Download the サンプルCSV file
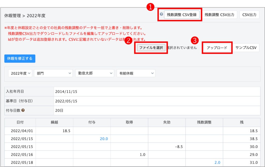265x167 pixels. 246,48
